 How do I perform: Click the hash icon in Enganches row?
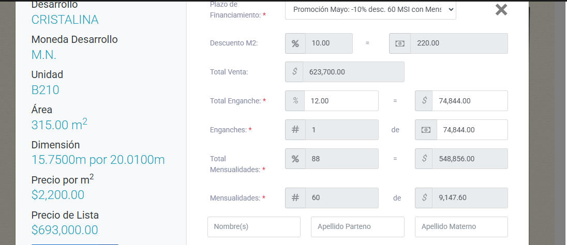pyautogui.click(x=295, y=130)
